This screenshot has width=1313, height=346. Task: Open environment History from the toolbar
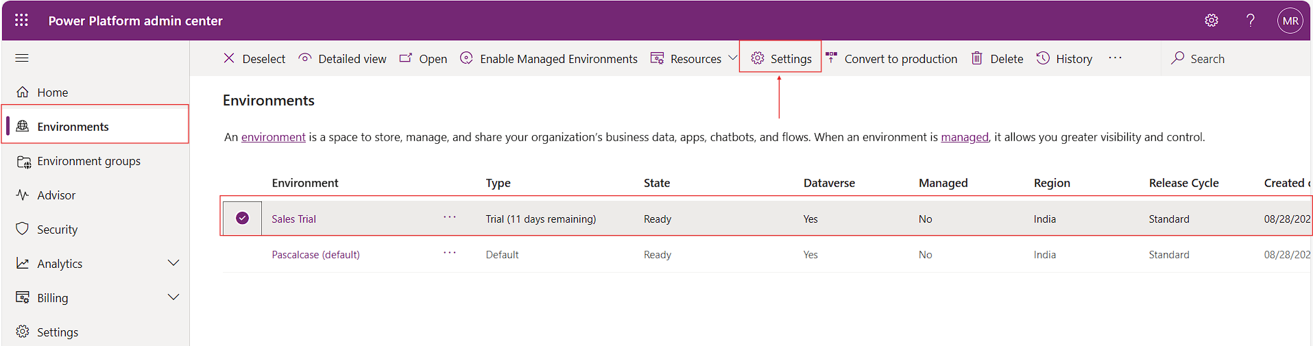(x=1065, y=59)
